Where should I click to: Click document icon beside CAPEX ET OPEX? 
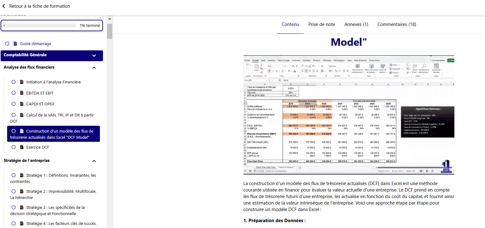22,104
